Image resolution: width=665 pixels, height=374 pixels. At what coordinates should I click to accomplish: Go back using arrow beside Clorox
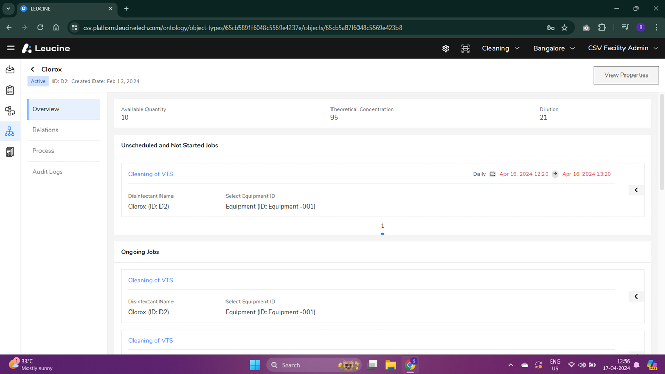(32, 69)
